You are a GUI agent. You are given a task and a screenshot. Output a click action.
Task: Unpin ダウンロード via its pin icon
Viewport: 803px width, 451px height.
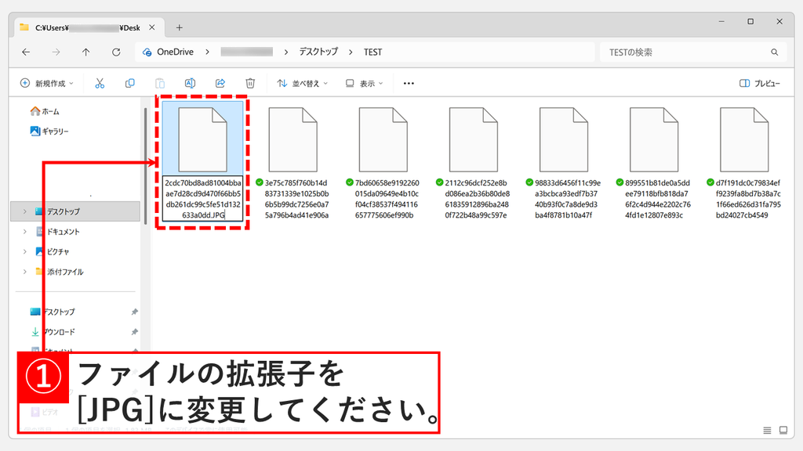134,332
